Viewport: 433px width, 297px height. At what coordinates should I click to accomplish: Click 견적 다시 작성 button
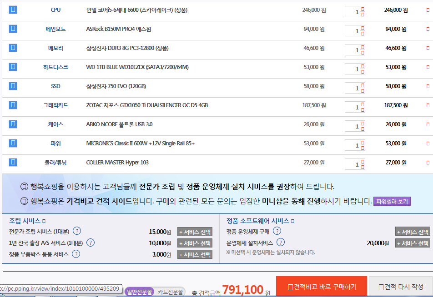pyautogui.click(x=401, y=287)
